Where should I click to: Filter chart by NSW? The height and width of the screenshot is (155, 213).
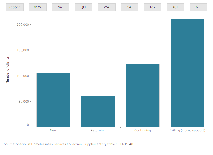pos(38,7)
